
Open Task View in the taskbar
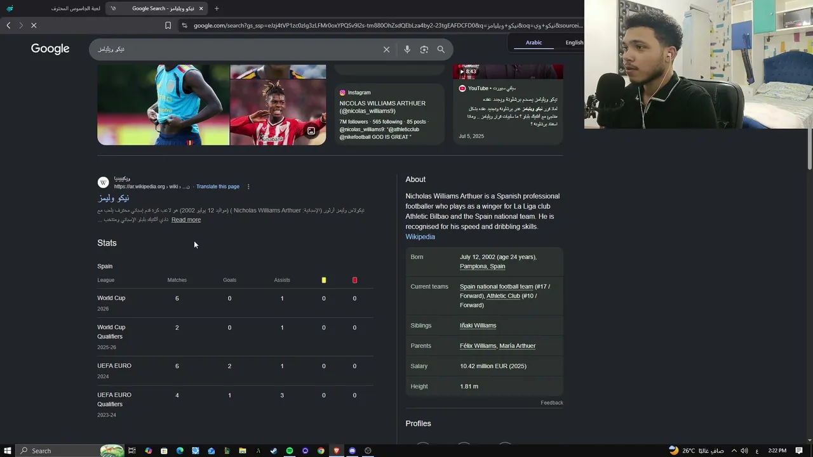[x=132, y=451]
